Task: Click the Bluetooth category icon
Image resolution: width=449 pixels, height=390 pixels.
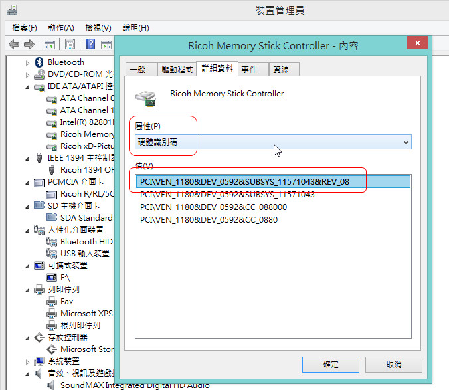Action: (x=39, y=62)
